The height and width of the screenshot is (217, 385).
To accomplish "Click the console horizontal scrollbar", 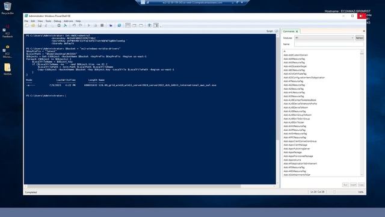I will [134, 186].
